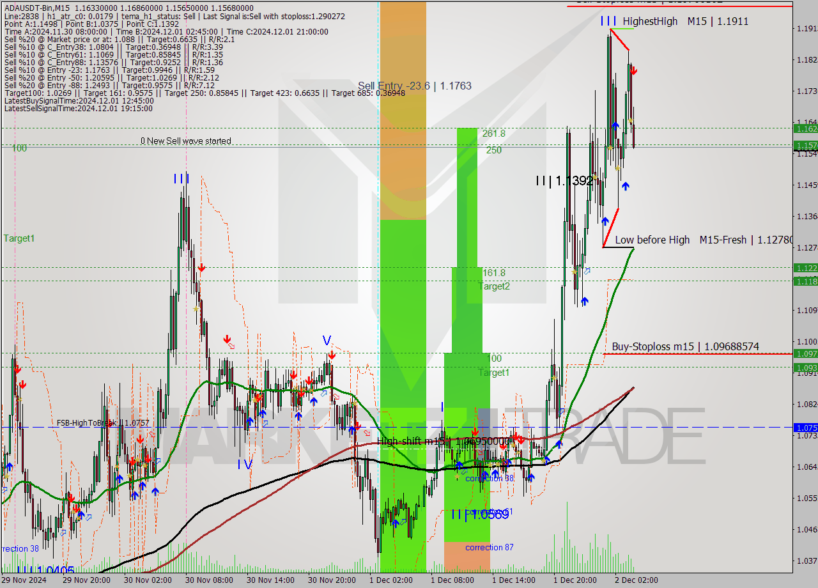Click the 161.8 Fibonacci level label
The image size is (818, 588).
(494, 273)
